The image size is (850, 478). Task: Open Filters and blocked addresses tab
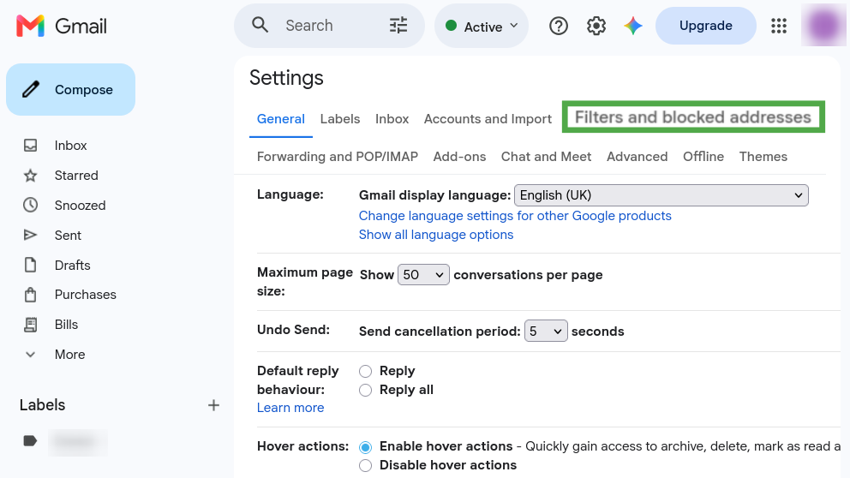(693, 117)
